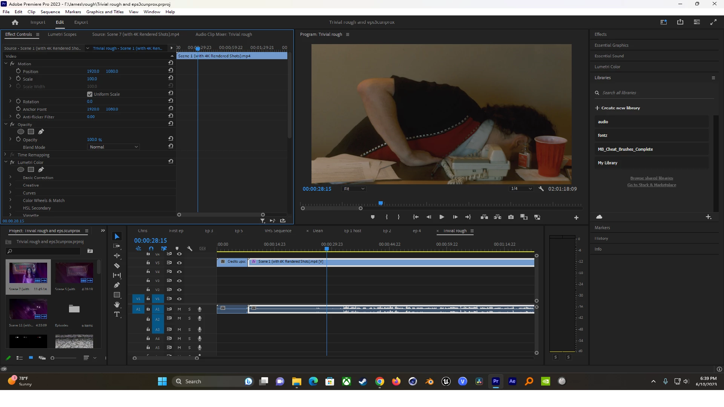Open the Go to Stock & Marketplace link
This screenshot has height=407, width=724.
click(651, 185)
